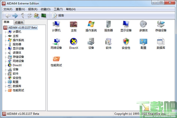Select 性能测试 in the tree
Image resolution: width=177 pixels, height=118 pixels.
[18, 90]
